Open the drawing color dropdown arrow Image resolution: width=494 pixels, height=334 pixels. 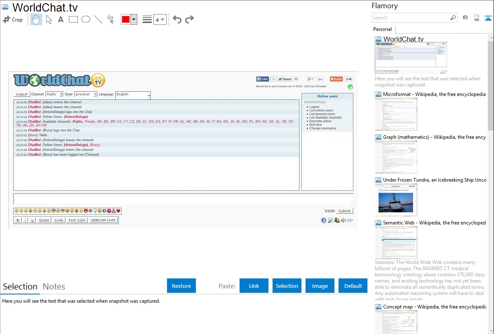tap(134, 19)
